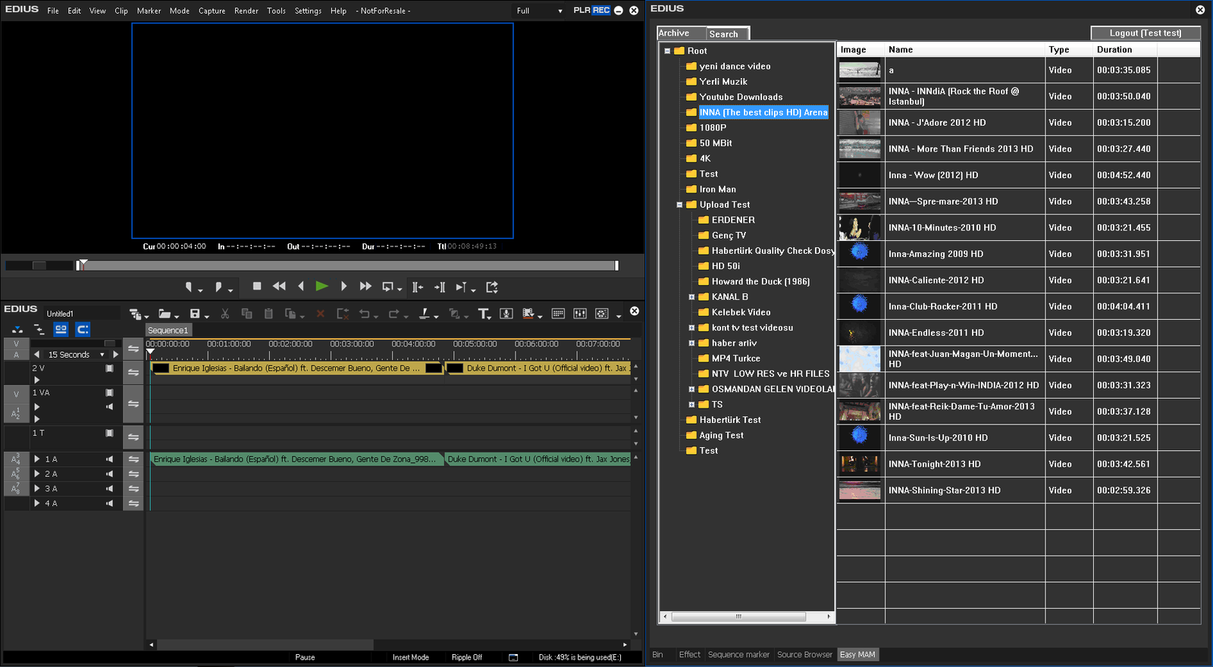Open the File menu

pyautogui.click(x=53, y=11)
